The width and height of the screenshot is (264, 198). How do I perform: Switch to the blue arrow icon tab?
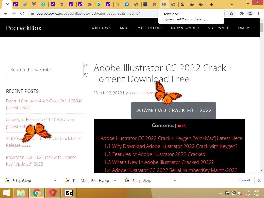click(99, 4)
